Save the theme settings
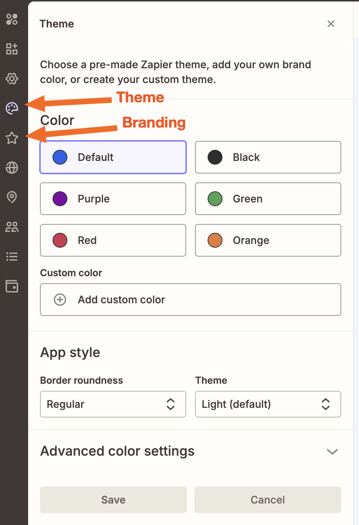Image resolution: width=359 pixels, height=525 pixels. pyautogui.click(x=113, y=499)
